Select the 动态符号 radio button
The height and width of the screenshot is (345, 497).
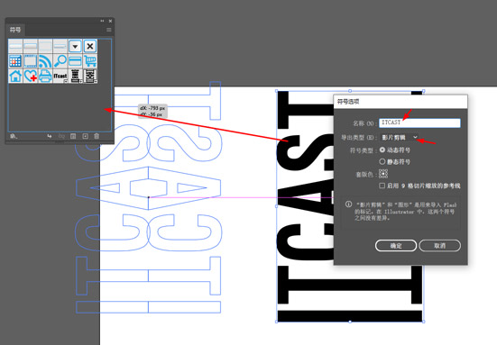pos(382,150)
